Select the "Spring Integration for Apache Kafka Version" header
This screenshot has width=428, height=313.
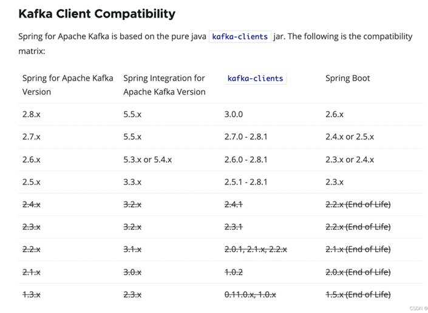(164, 85)
